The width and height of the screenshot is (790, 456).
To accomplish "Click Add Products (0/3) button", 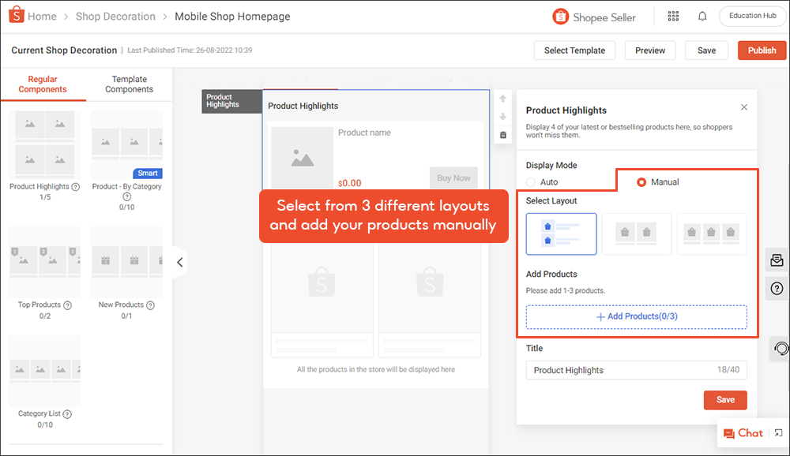I will [636, 316].
